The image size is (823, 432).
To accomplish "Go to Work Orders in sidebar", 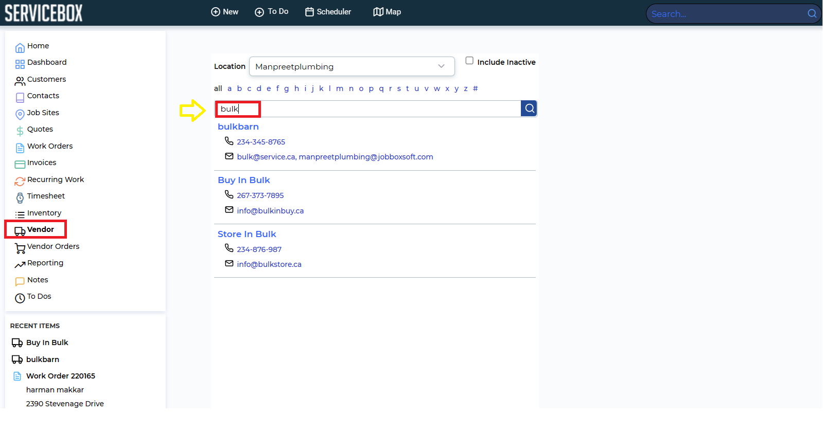I will tap(50, 146).
